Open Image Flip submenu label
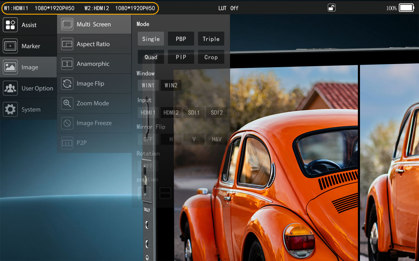The width and height of the screenshot is (419, 261). pos(90,84)
